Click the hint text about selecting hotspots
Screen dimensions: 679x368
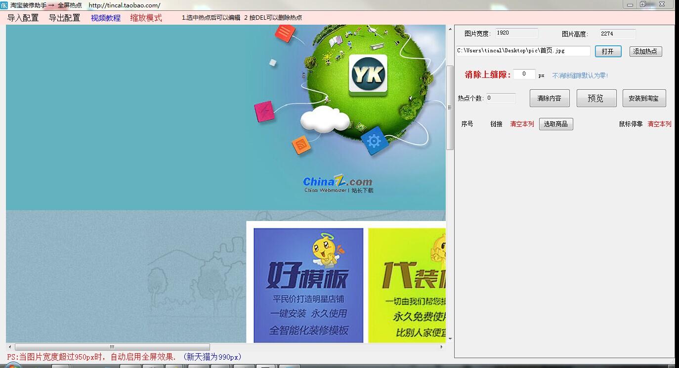point(242,18)
